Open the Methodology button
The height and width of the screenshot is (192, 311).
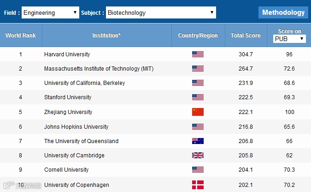pos(283,13)
